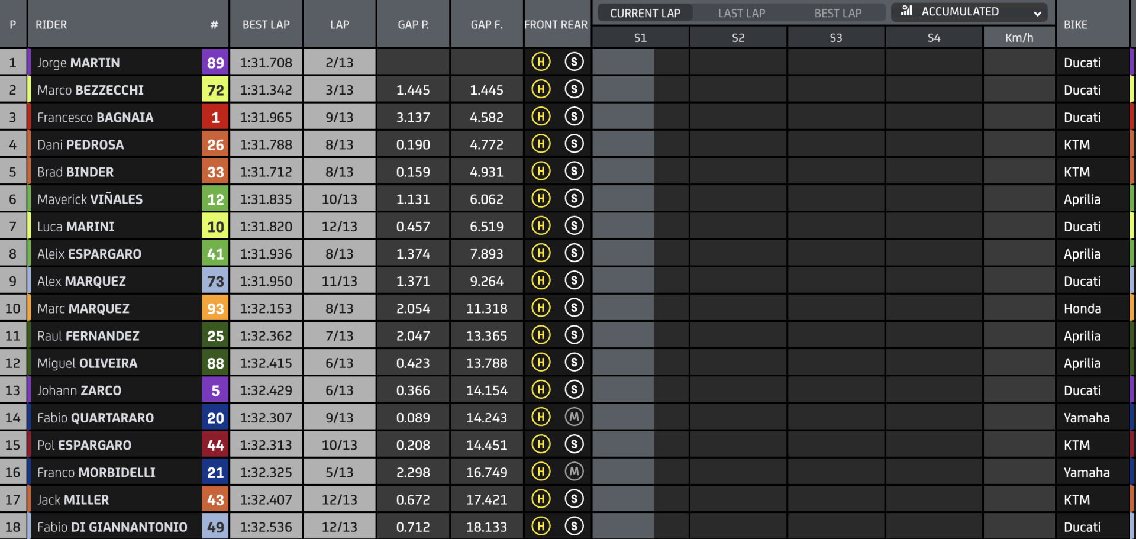This screenshot has width=1136, height=539.
Task: Click Jorge Martin's rear tyre S icon
Action: coord(574,62)
